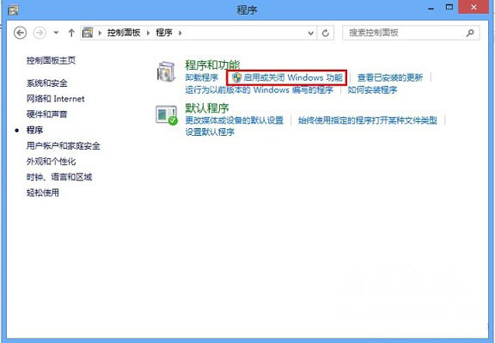Viewport: 495px width, 343px height.
Task: Click the magnifier search icon
Action: point(470,33)
